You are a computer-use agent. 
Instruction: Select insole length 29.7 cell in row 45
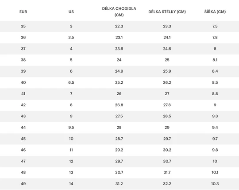(x=167, y=139)
